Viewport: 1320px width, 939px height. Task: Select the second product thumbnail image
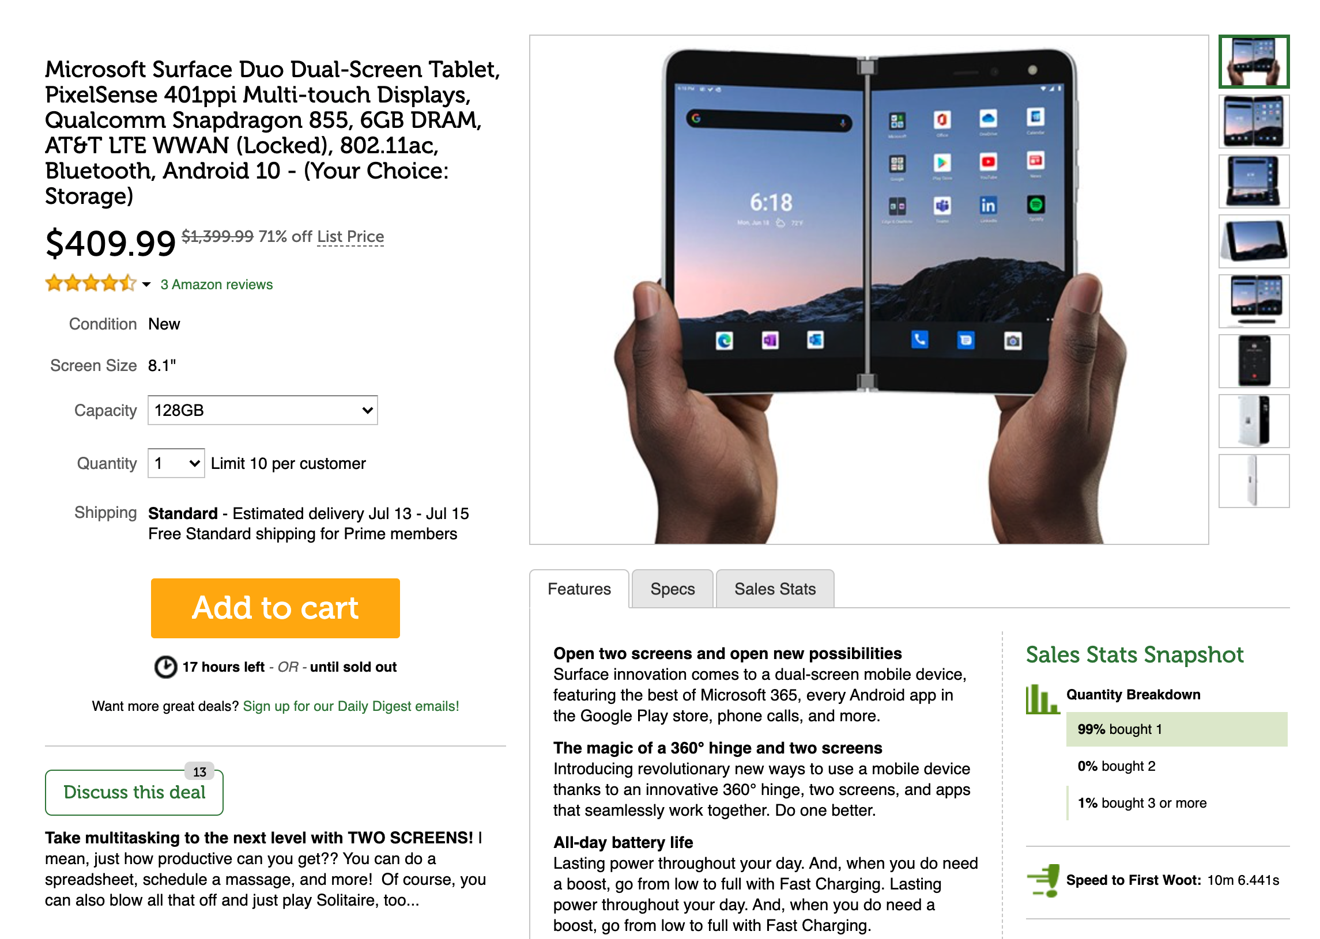(1254, 122)
